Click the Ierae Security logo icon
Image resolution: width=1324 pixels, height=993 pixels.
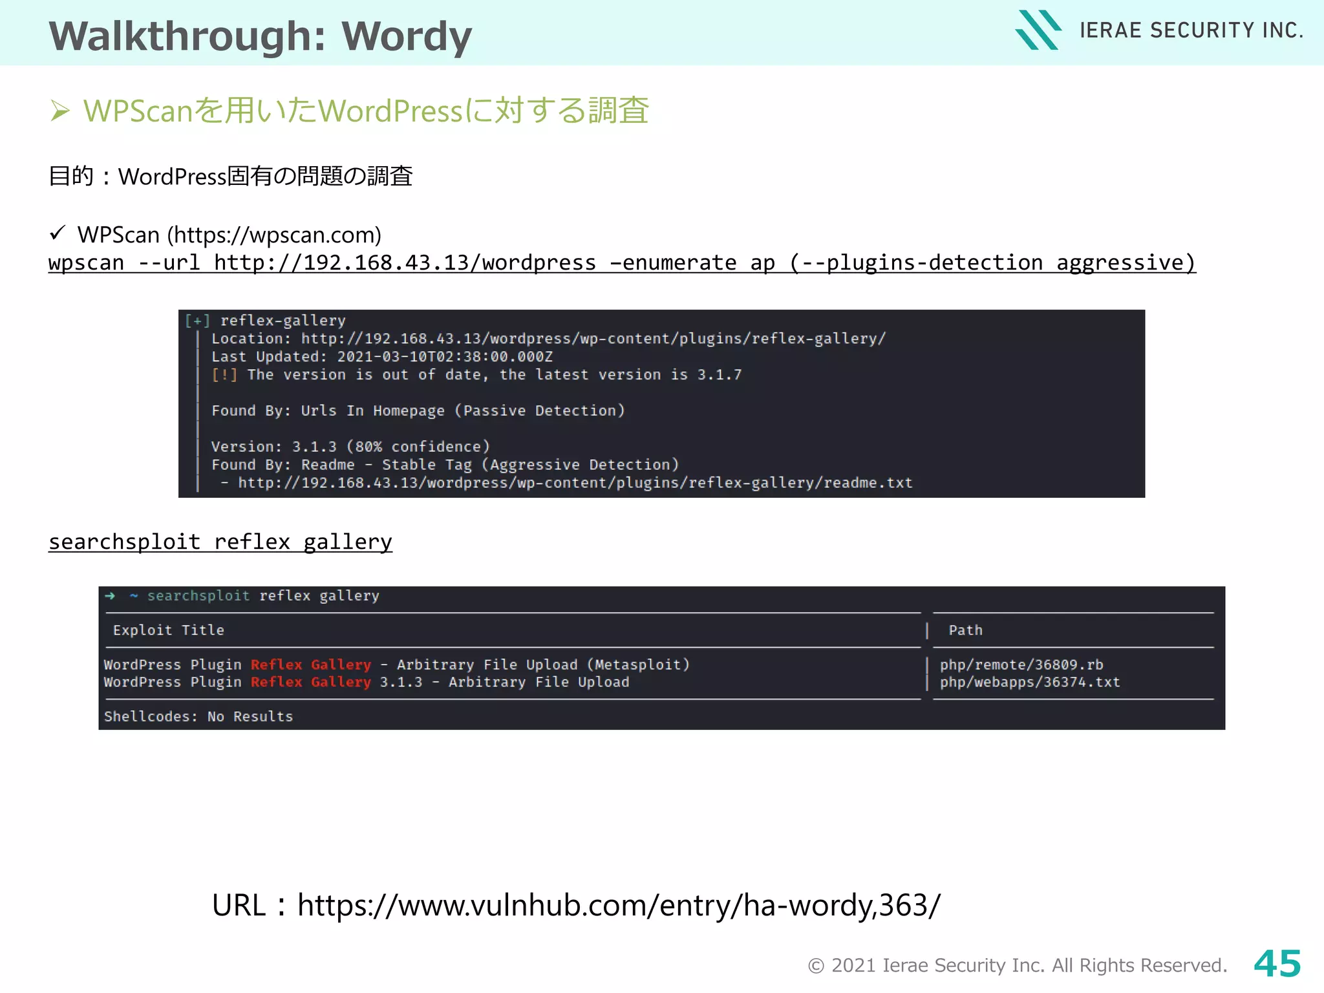[1038, 30]
